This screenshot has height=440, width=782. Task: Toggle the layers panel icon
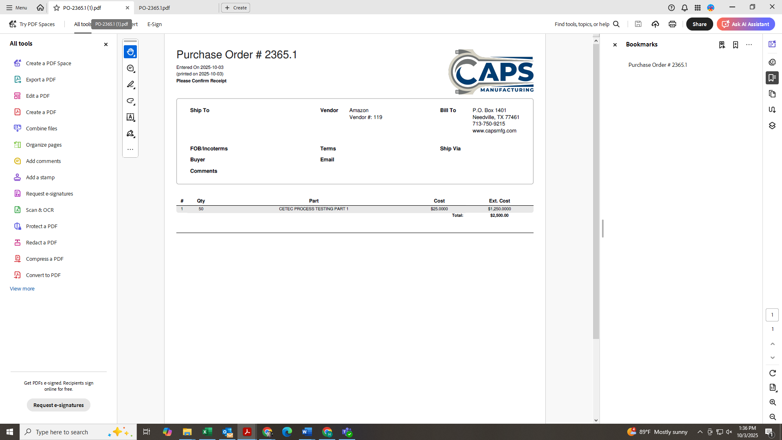[772, 126]
